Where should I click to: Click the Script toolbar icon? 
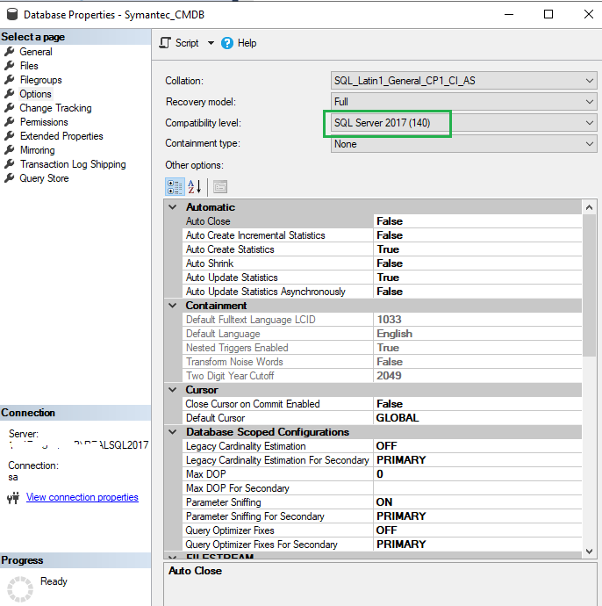(165, 43)
